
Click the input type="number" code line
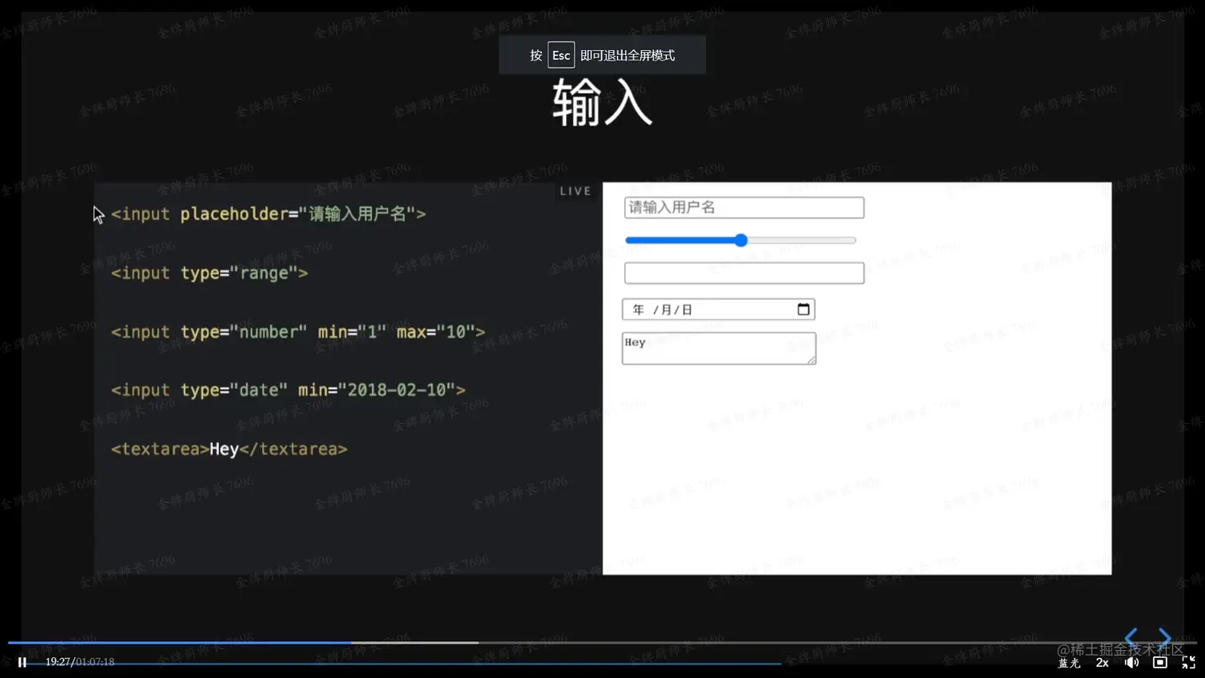pos(298,331)
